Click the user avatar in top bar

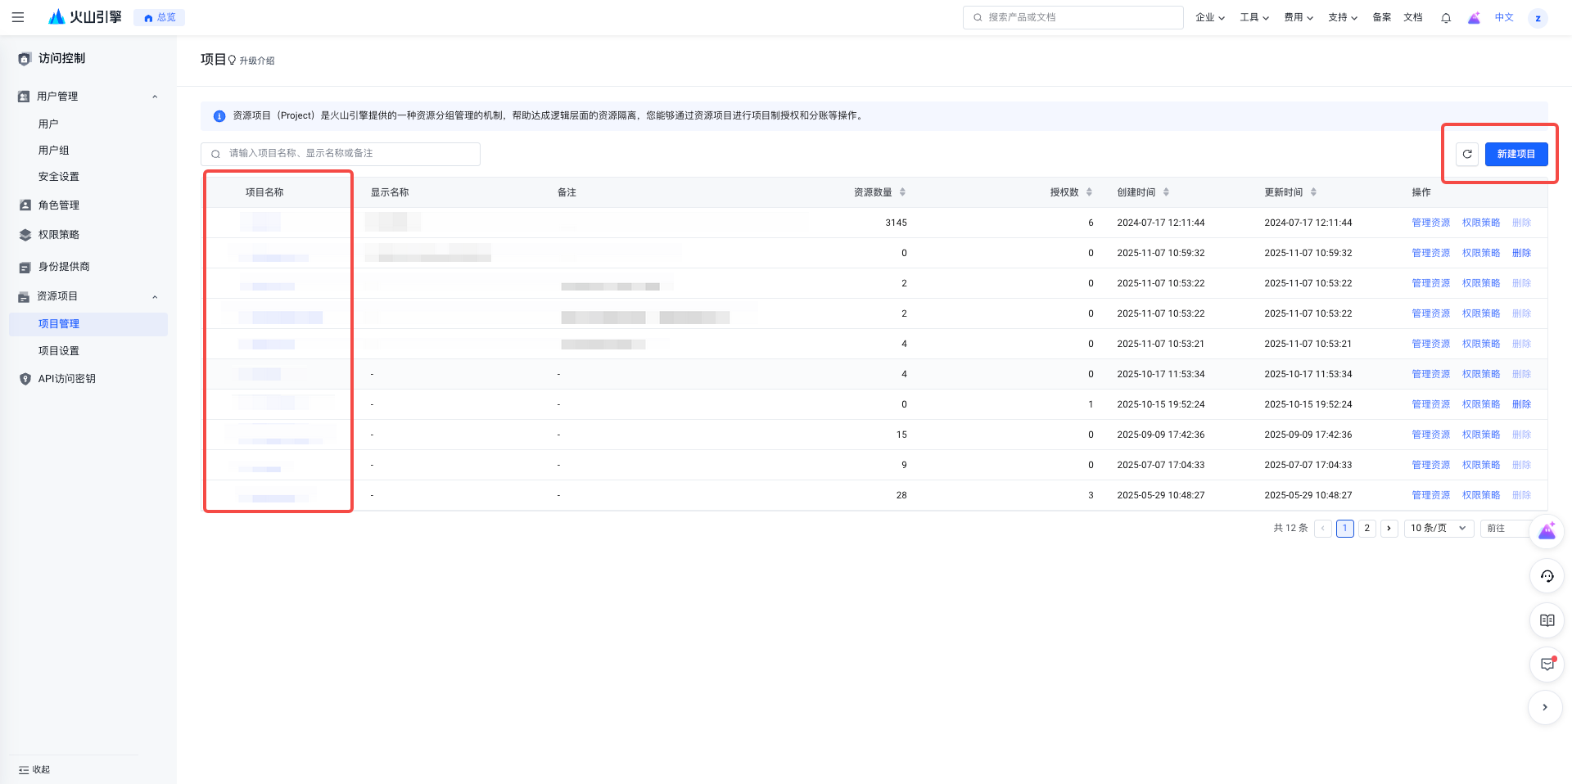click(x=1538, y=18)
